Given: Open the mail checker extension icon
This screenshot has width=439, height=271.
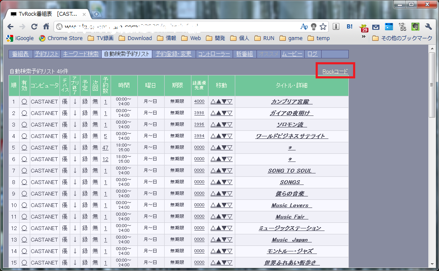Looking at the screenshot, I should click(376, 27).
